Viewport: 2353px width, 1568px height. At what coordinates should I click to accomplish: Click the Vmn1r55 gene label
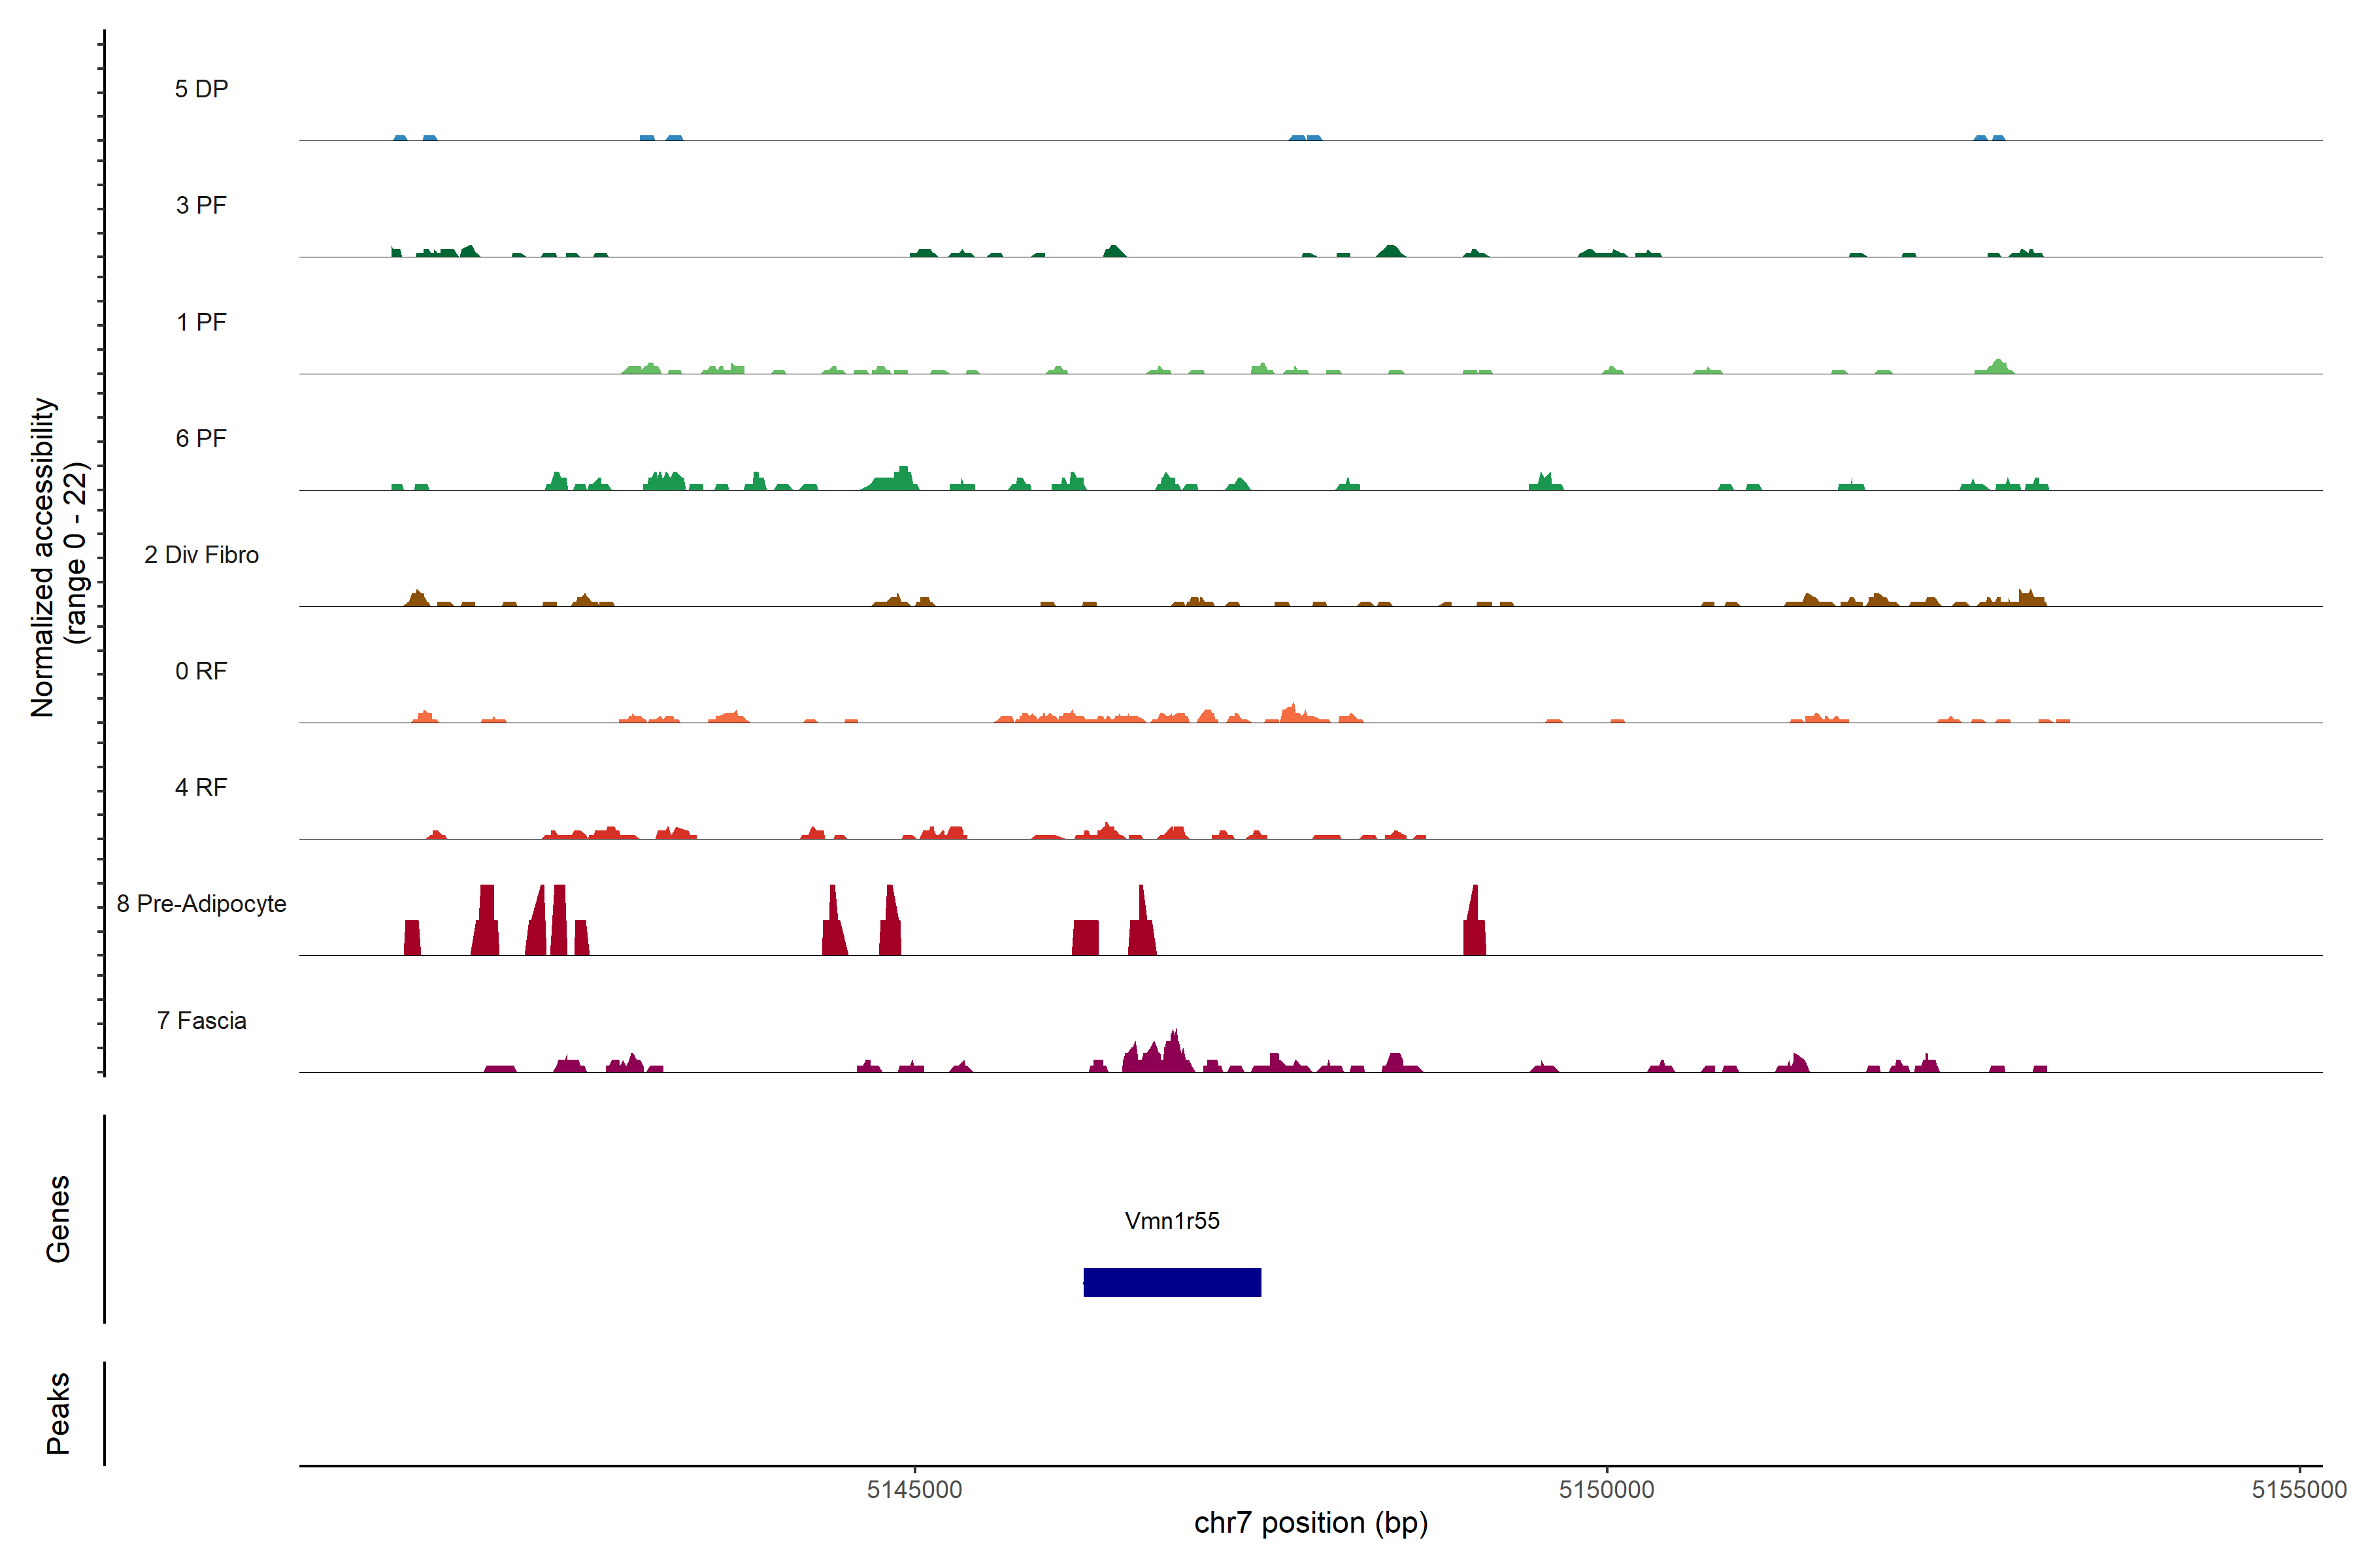[1171, 1220]
